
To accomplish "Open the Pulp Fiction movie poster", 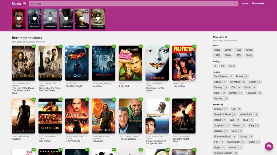I will (x=184, y=63).
